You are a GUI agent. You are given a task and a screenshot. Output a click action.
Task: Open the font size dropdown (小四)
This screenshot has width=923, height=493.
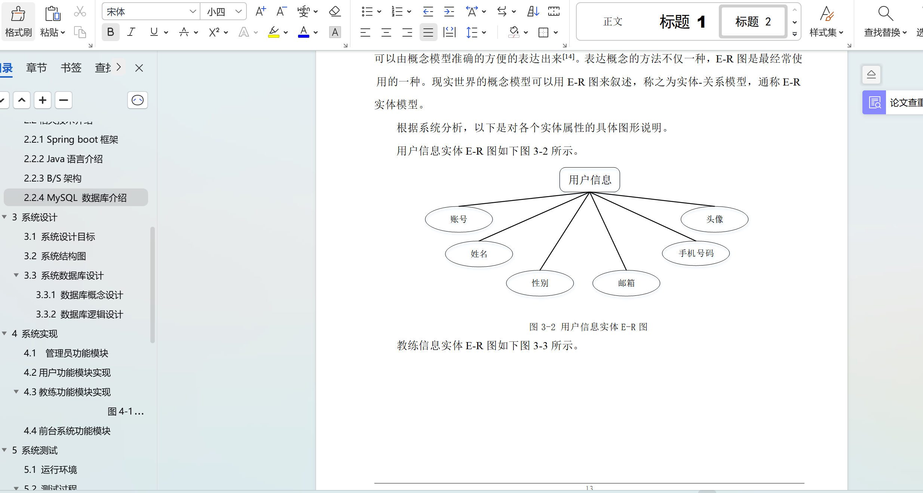pyautogui.click(x=238, y=12)
